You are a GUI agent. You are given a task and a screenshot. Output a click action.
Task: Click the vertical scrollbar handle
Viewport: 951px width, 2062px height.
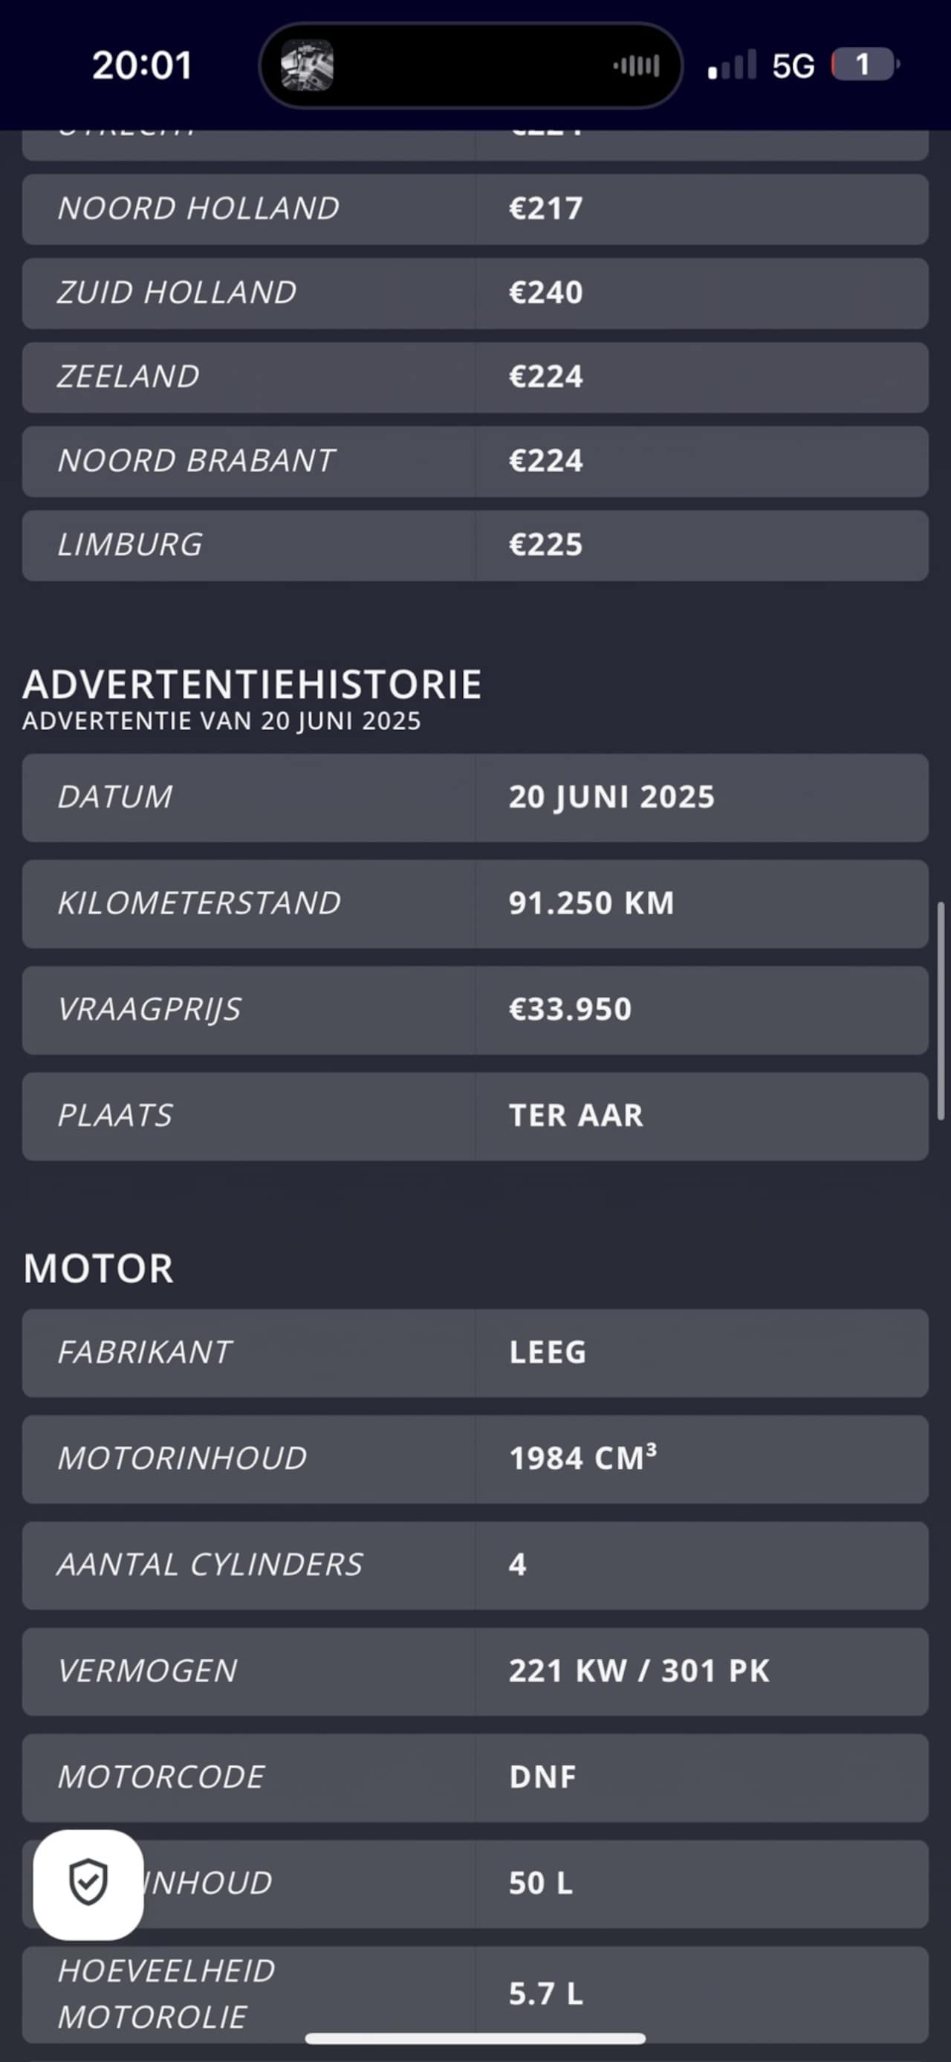coord(941,1010)
